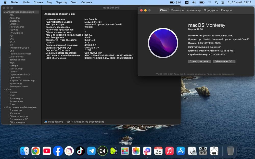Open the Лицензионное соглашение link

click(220, 74)
